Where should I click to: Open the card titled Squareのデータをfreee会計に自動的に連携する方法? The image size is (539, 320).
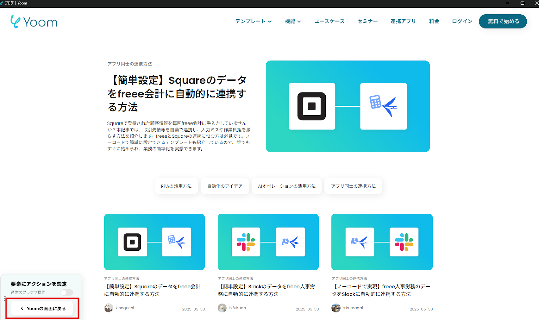152,290
